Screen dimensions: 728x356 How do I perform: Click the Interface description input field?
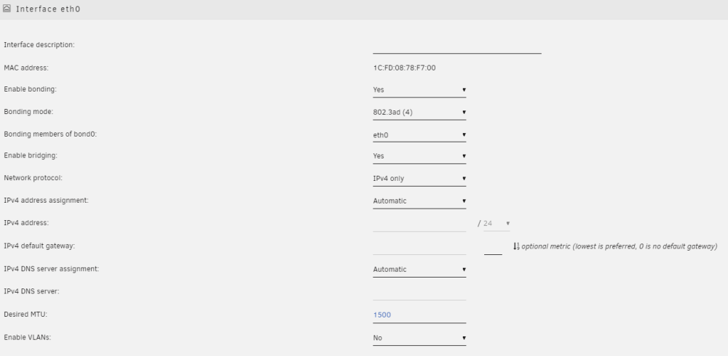[x=457, y=46]
